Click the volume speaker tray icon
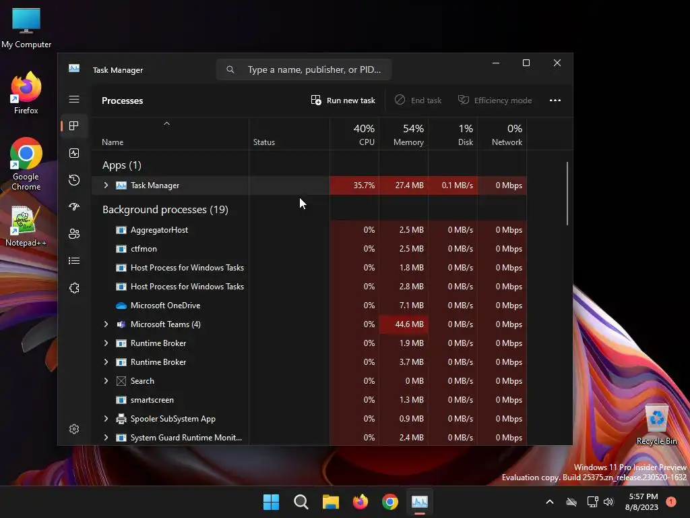The width and height of the screenshot is (690, 518). pos(608,502)
